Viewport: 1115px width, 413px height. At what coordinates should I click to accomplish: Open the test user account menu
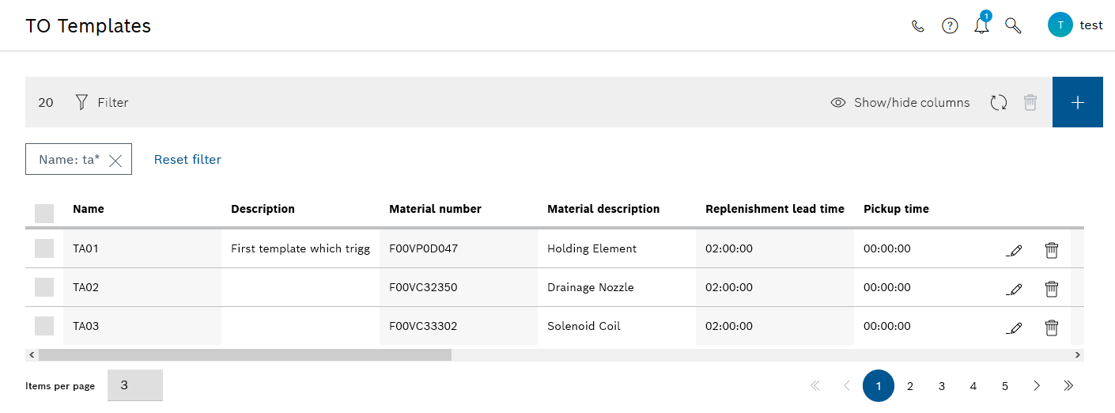1075,25
